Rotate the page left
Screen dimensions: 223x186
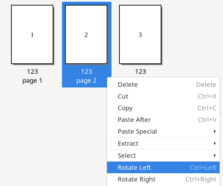(134, 168)
